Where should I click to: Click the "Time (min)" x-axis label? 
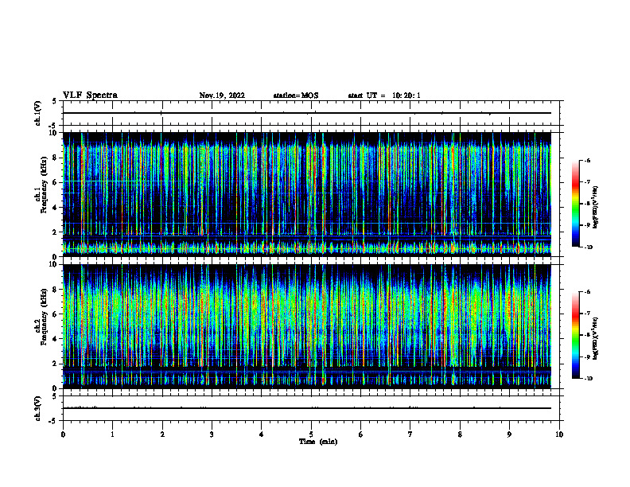318,442
